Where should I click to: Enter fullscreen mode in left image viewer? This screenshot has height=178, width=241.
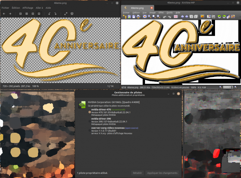[66, 14]
